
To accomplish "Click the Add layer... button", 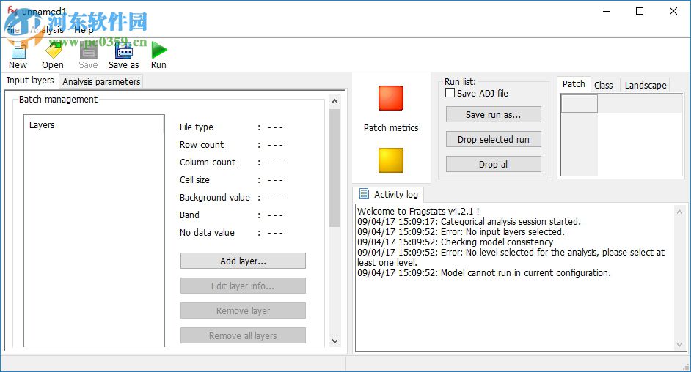I will [243, 261].
